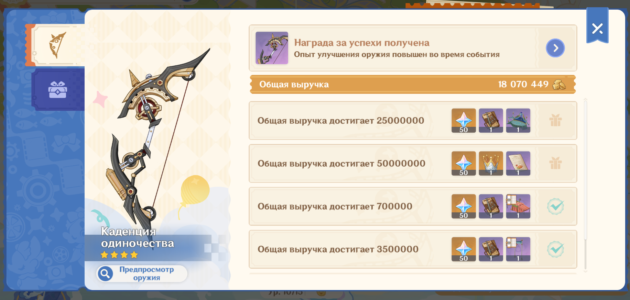Click the bow thumbnail in reward banner
This screenshot has width=630, height=300.
point(272,48)
